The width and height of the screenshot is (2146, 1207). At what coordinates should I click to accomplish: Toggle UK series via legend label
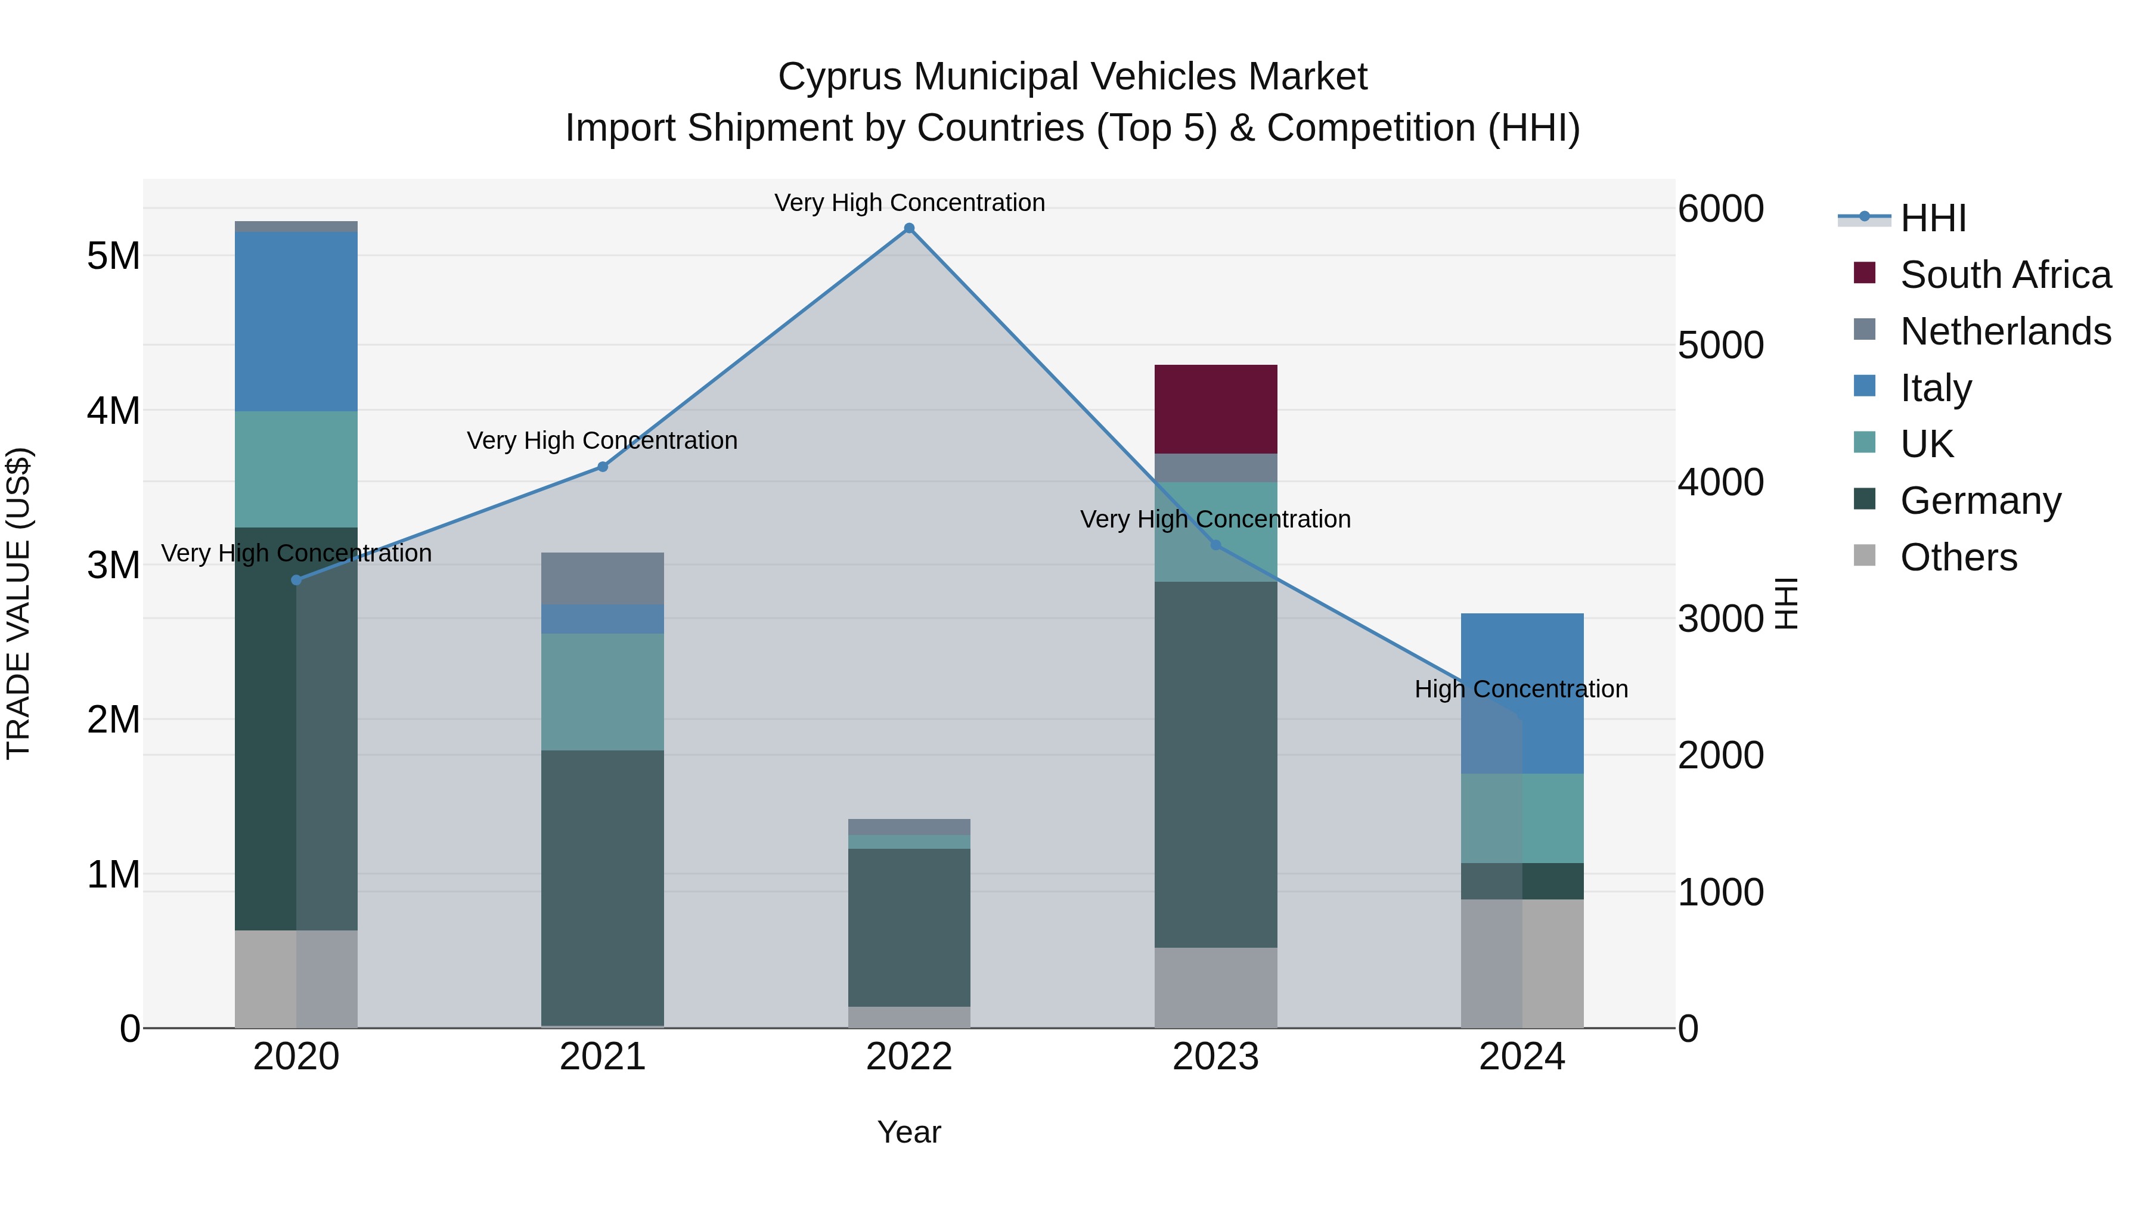(x=1927, y=444)
